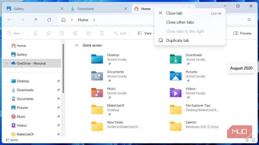Click the search magnifier icon
This screenshot has height=145, width=259.
pyautogui.click(x=249, y=20)
